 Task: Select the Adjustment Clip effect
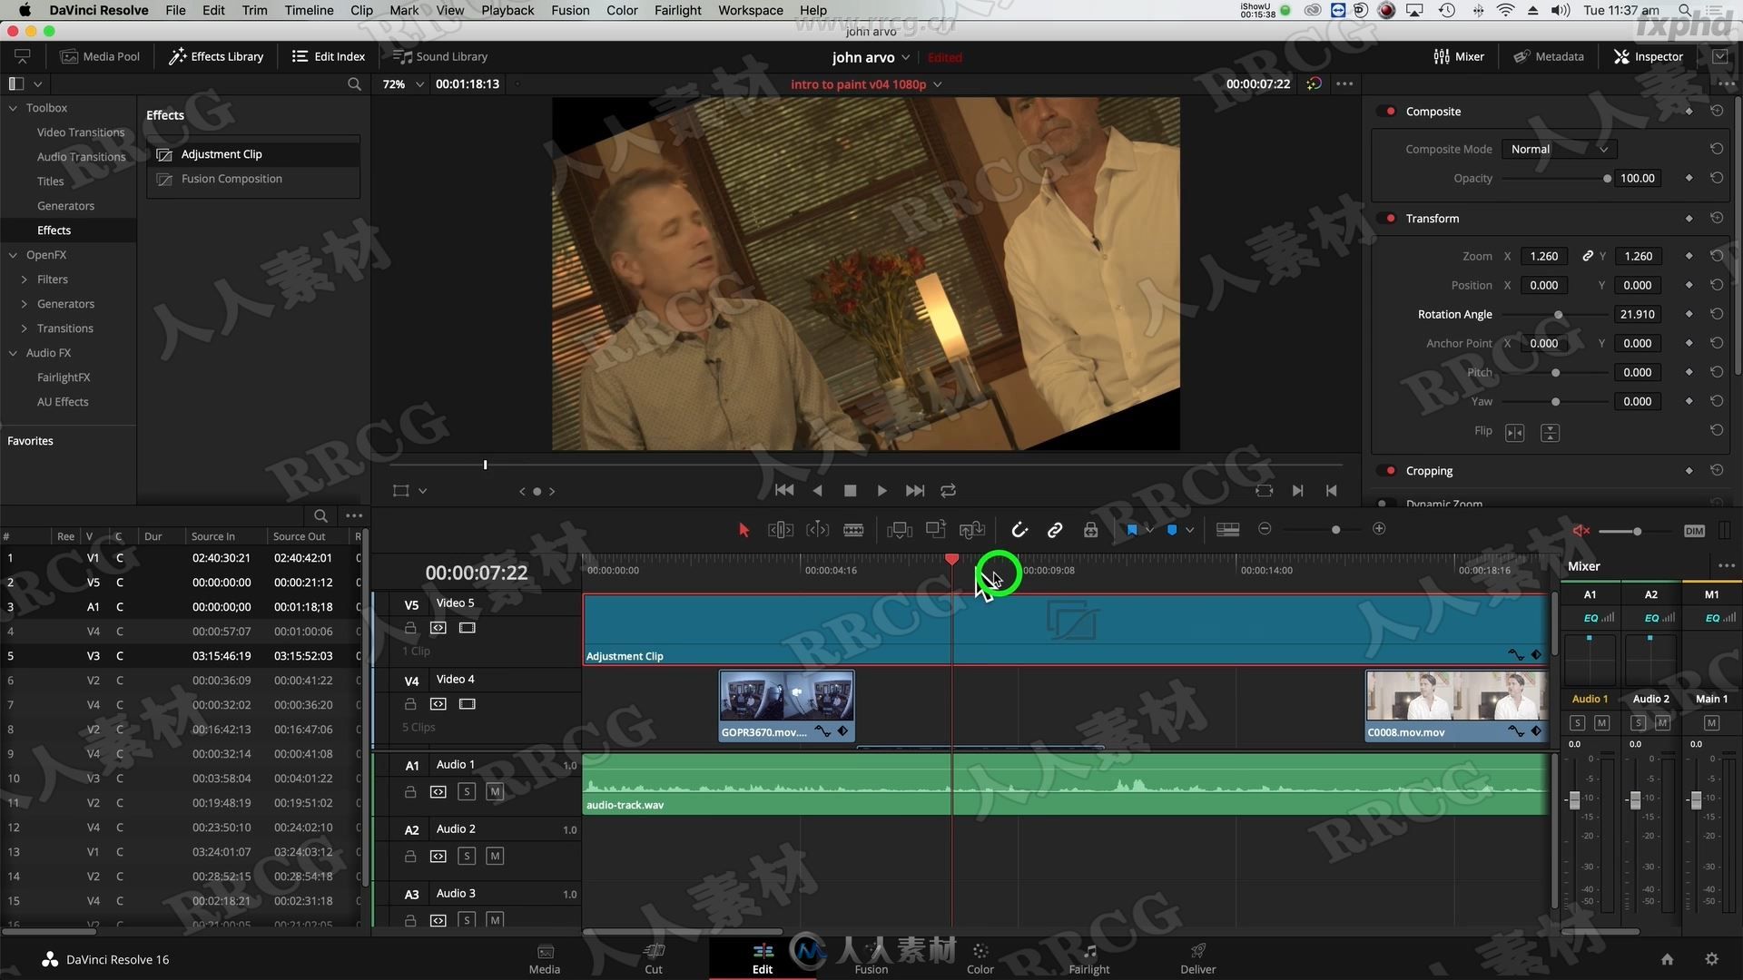(x=253, y=154)
